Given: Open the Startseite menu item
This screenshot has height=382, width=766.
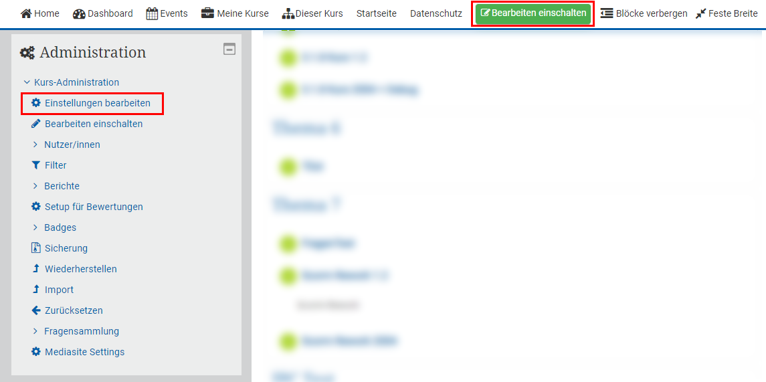Looking at the screenshot, I should (x=376, y=13).
